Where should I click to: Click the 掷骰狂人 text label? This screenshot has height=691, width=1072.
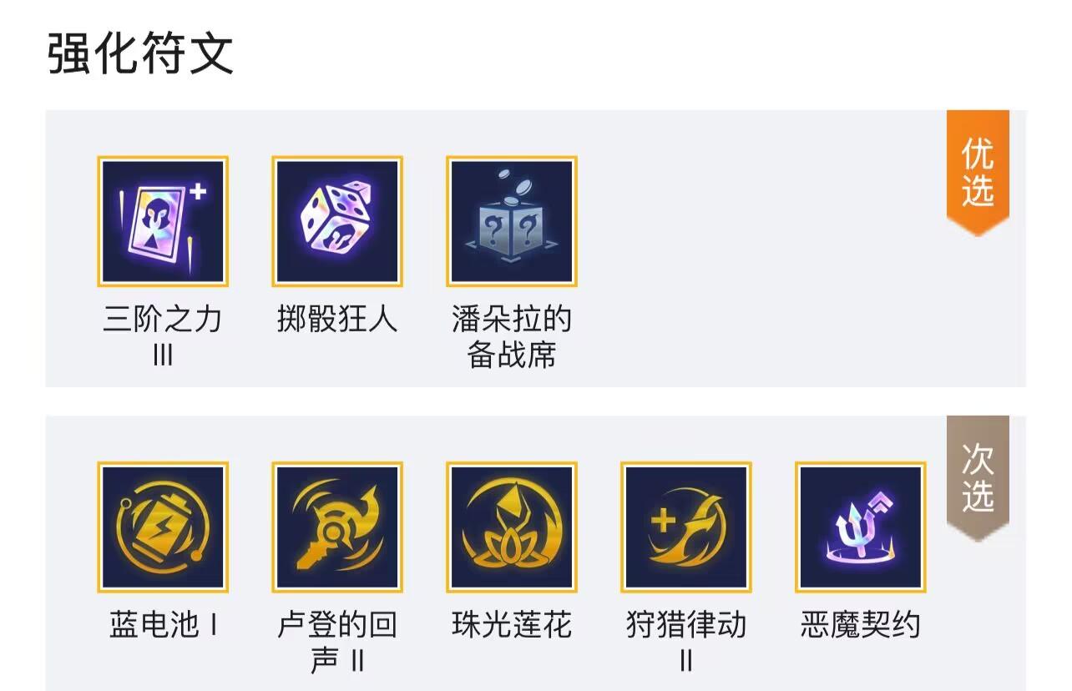pos(337,320)
